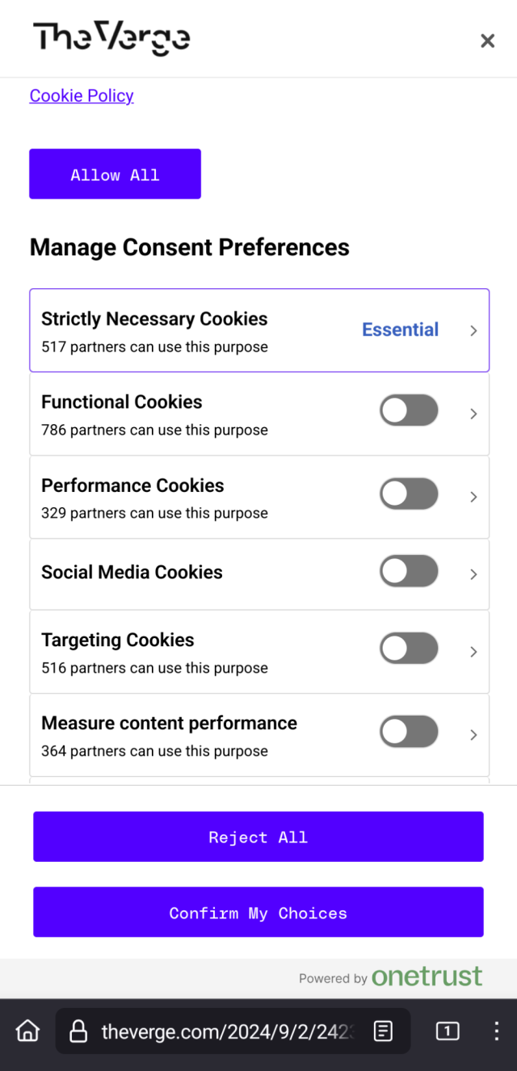Close the cookie preferences dialog
Image resolution: width=517 pixels, height=1071 pixels.
pos(487,41)
